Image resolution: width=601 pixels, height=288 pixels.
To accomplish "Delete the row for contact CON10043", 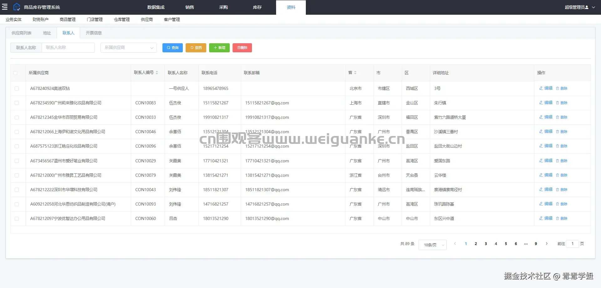I will pyautogui.click(x=562, y=190).
